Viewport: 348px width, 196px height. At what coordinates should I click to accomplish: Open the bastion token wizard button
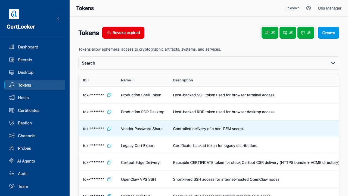point(306,33)
